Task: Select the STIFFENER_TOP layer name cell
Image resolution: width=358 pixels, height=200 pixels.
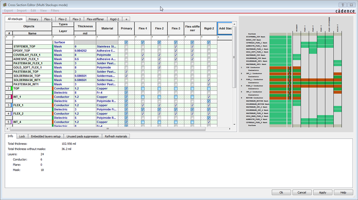Action: pyautogui.click(x=32, y=46)
